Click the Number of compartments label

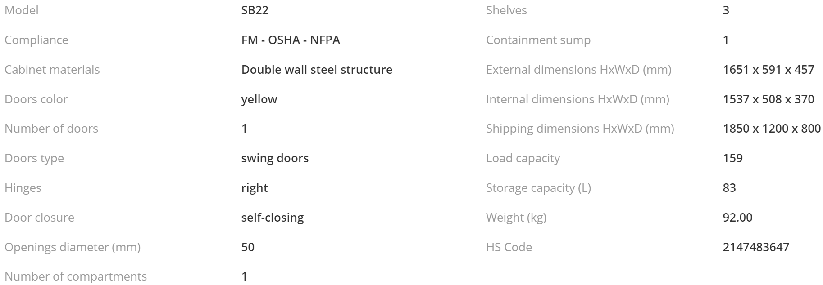(76, 276)
